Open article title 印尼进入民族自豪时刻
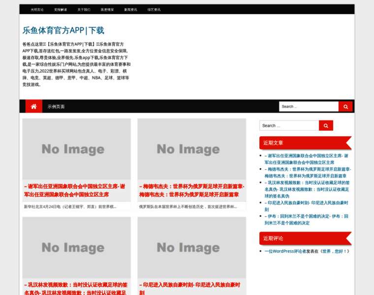The image size is (374, 295). point(189,289)
